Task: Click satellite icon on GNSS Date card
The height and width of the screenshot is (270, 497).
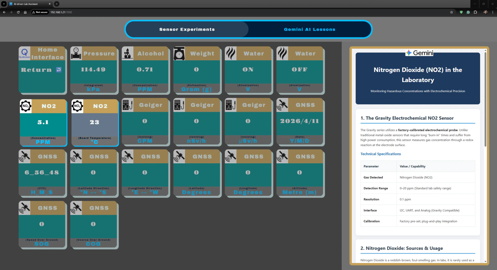Action: click(x=282, y=105)
